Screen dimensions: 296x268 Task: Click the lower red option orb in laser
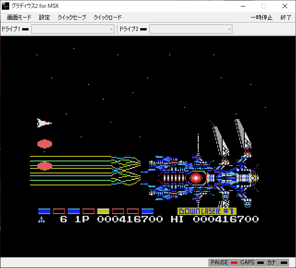(45, 166)
